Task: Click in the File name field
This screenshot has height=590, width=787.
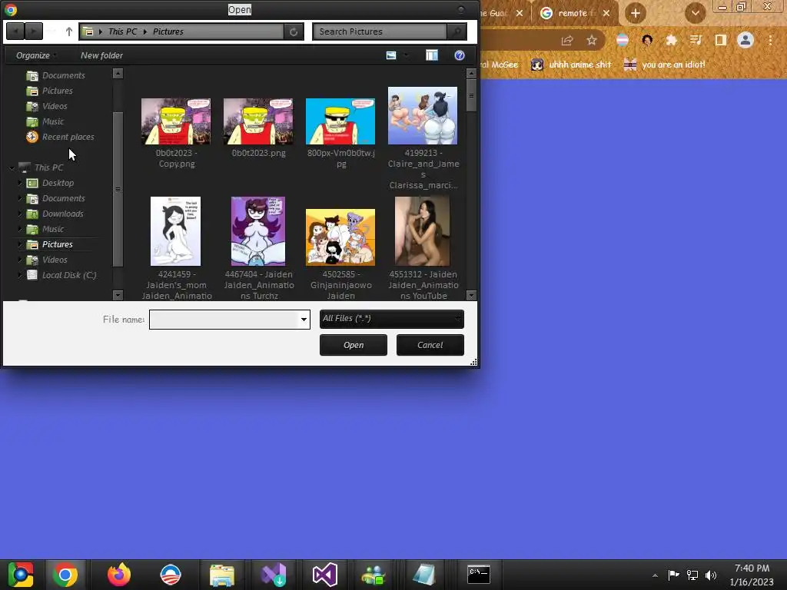Action: coord(224,320)
